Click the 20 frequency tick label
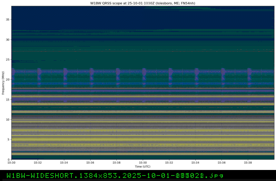The image size is (276, 181). point(8,80)
